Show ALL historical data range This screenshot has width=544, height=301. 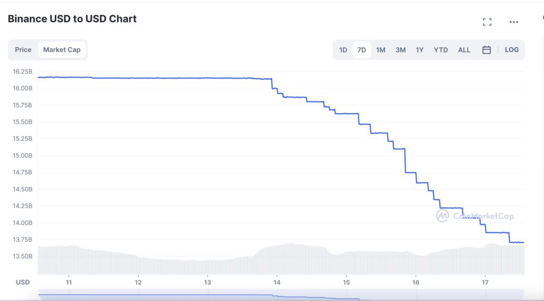point(464,50)
